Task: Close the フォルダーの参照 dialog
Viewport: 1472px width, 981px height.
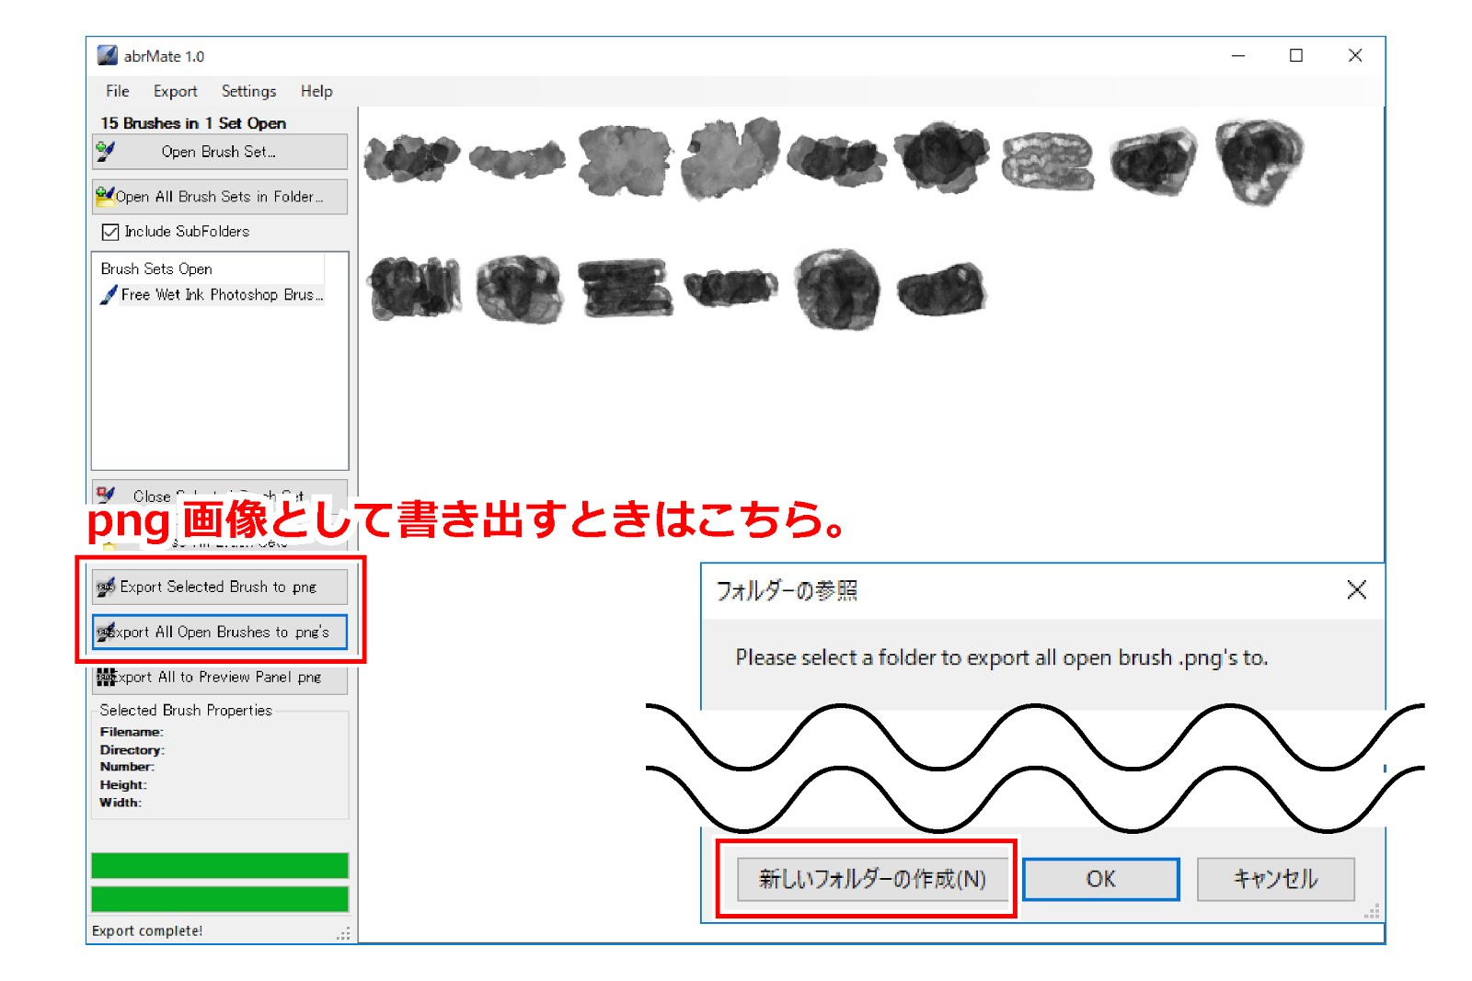Action: [x=1356, y=590]
